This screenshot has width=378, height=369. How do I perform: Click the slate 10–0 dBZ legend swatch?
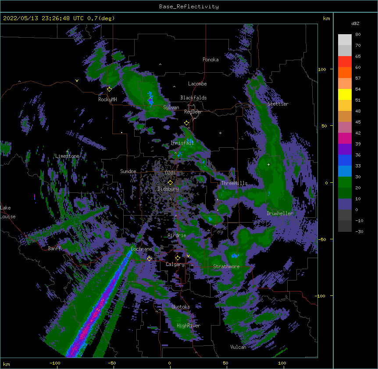click(x=345, y=204)
